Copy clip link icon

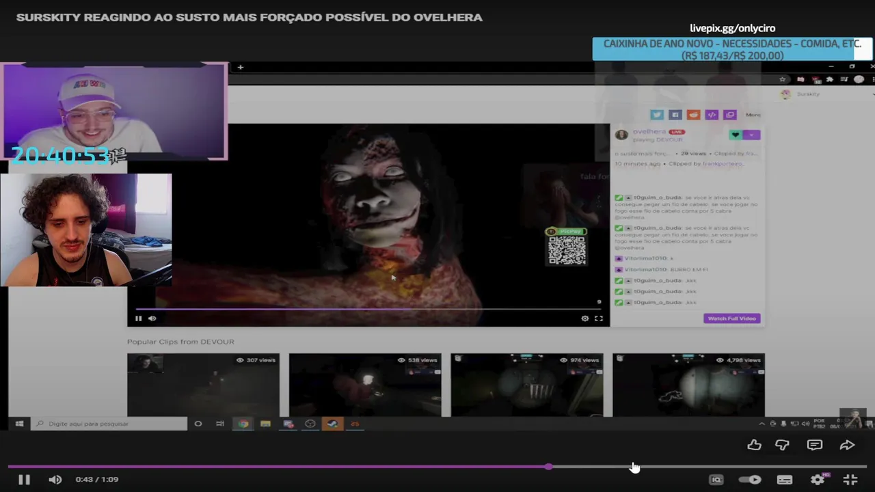click(x=729, y=115)
